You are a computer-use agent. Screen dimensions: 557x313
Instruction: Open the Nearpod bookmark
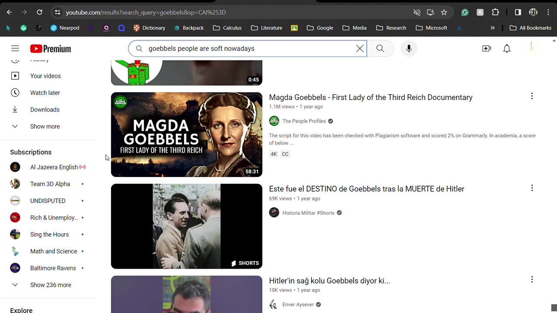(x=65, y=28)
